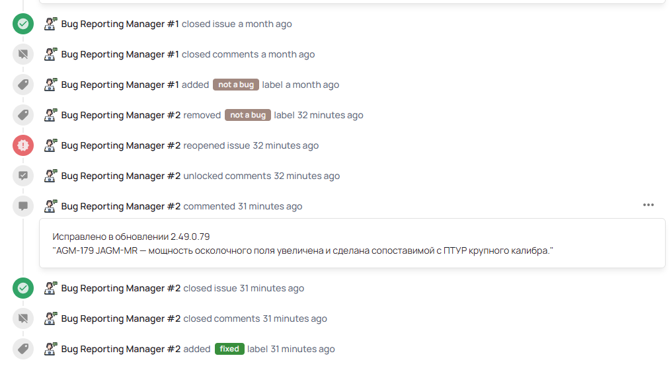The height and width of the screenshot is (370, 669).
Task: Click the closed comments icon from a month ago
Action: coord(23,54)
